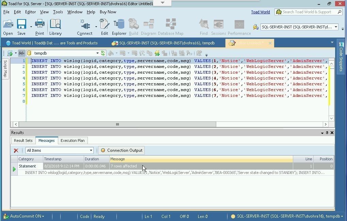Click the Save toolbar icon

point(21,27)
